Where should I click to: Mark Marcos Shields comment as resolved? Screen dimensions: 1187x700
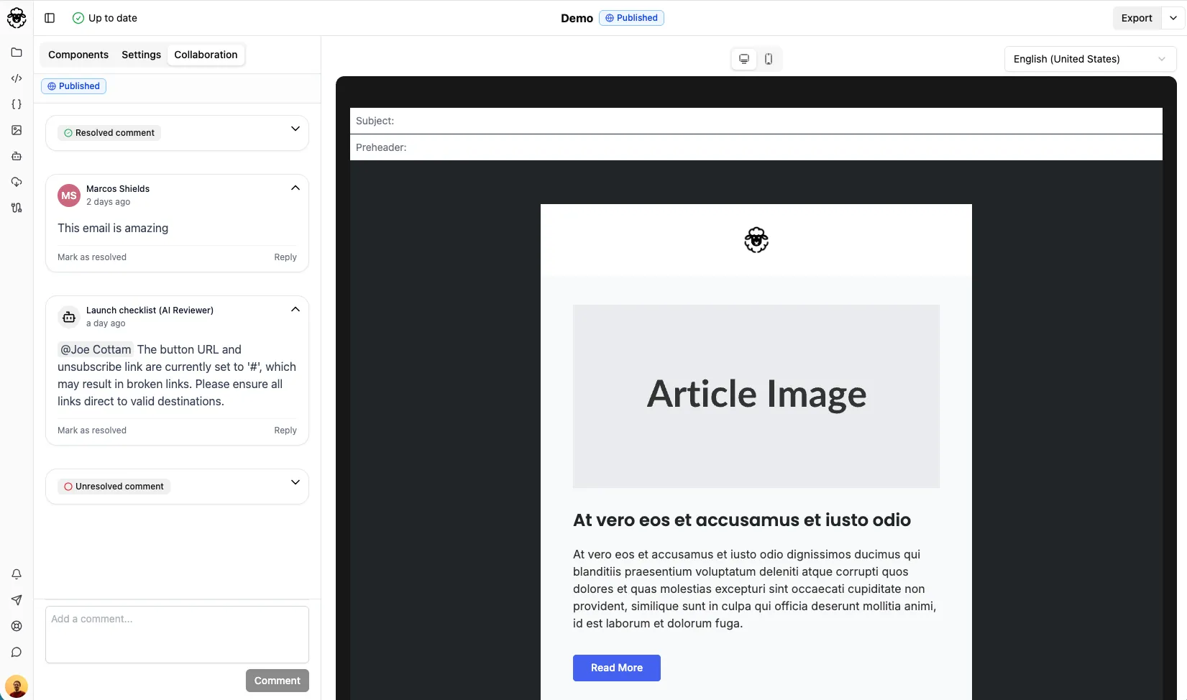[x=91, y=257]
